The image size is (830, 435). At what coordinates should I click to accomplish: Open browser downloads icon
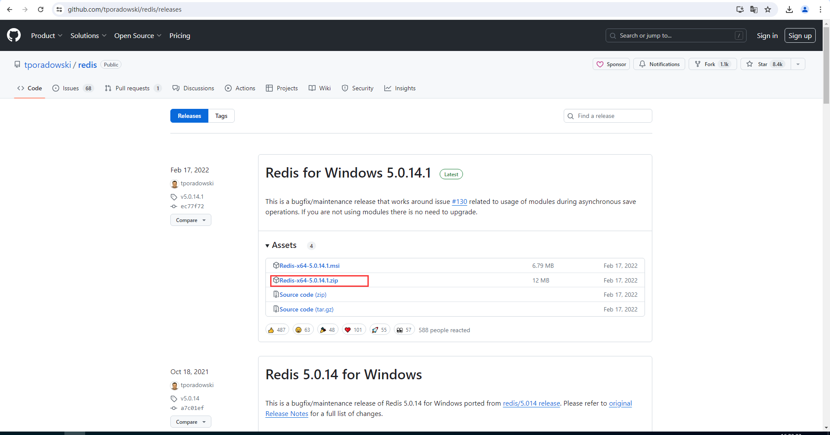(789, 10)
